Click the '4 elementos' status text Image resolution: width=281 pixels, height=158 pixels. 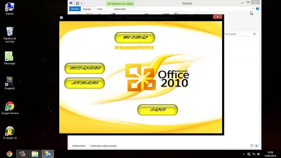79,146
